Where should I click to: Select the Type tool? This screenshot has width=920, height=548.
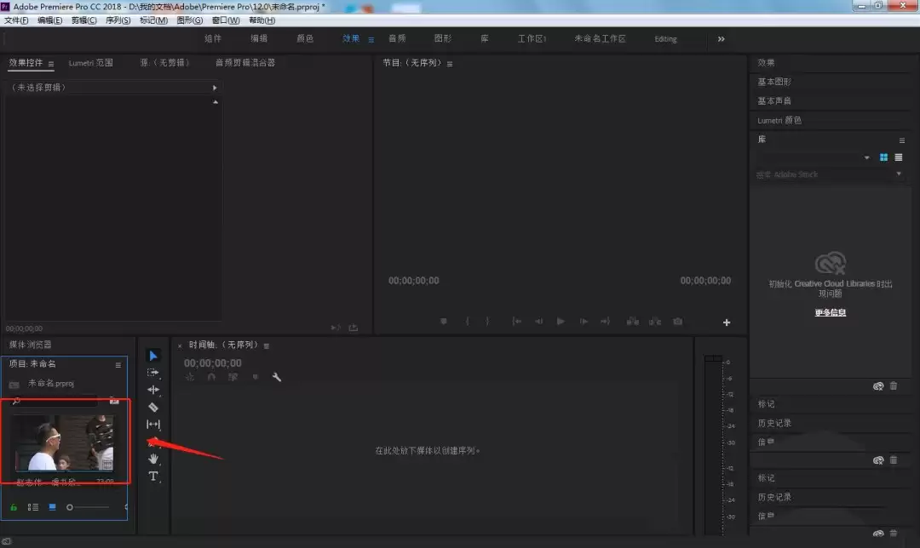coord(153,476)
